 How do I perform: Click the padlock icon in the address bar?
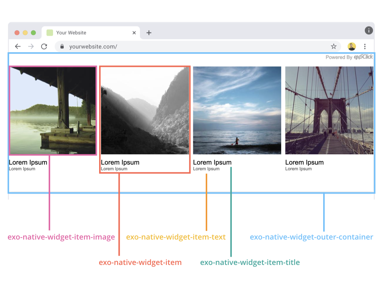coord(62,46)
